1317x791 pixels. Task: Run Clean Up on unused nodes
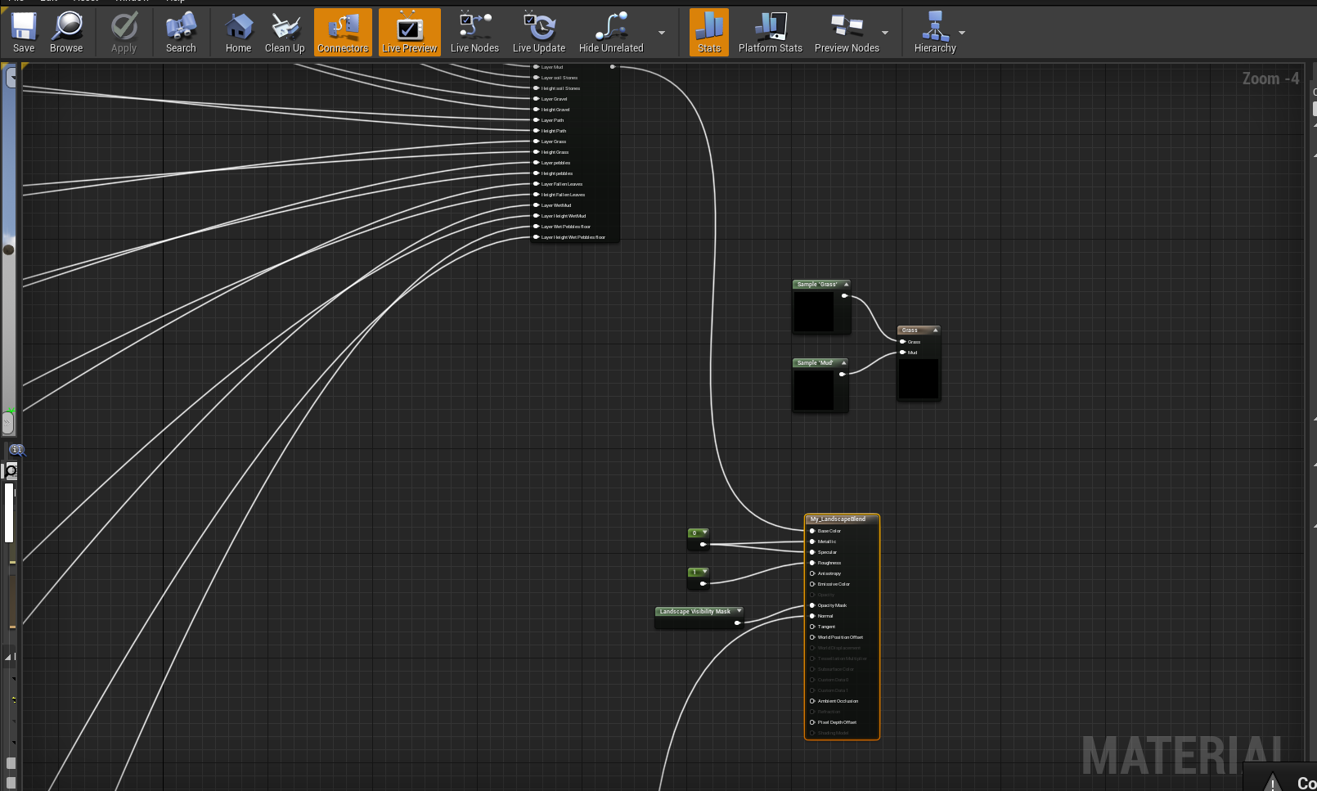(x=285, y=33)
